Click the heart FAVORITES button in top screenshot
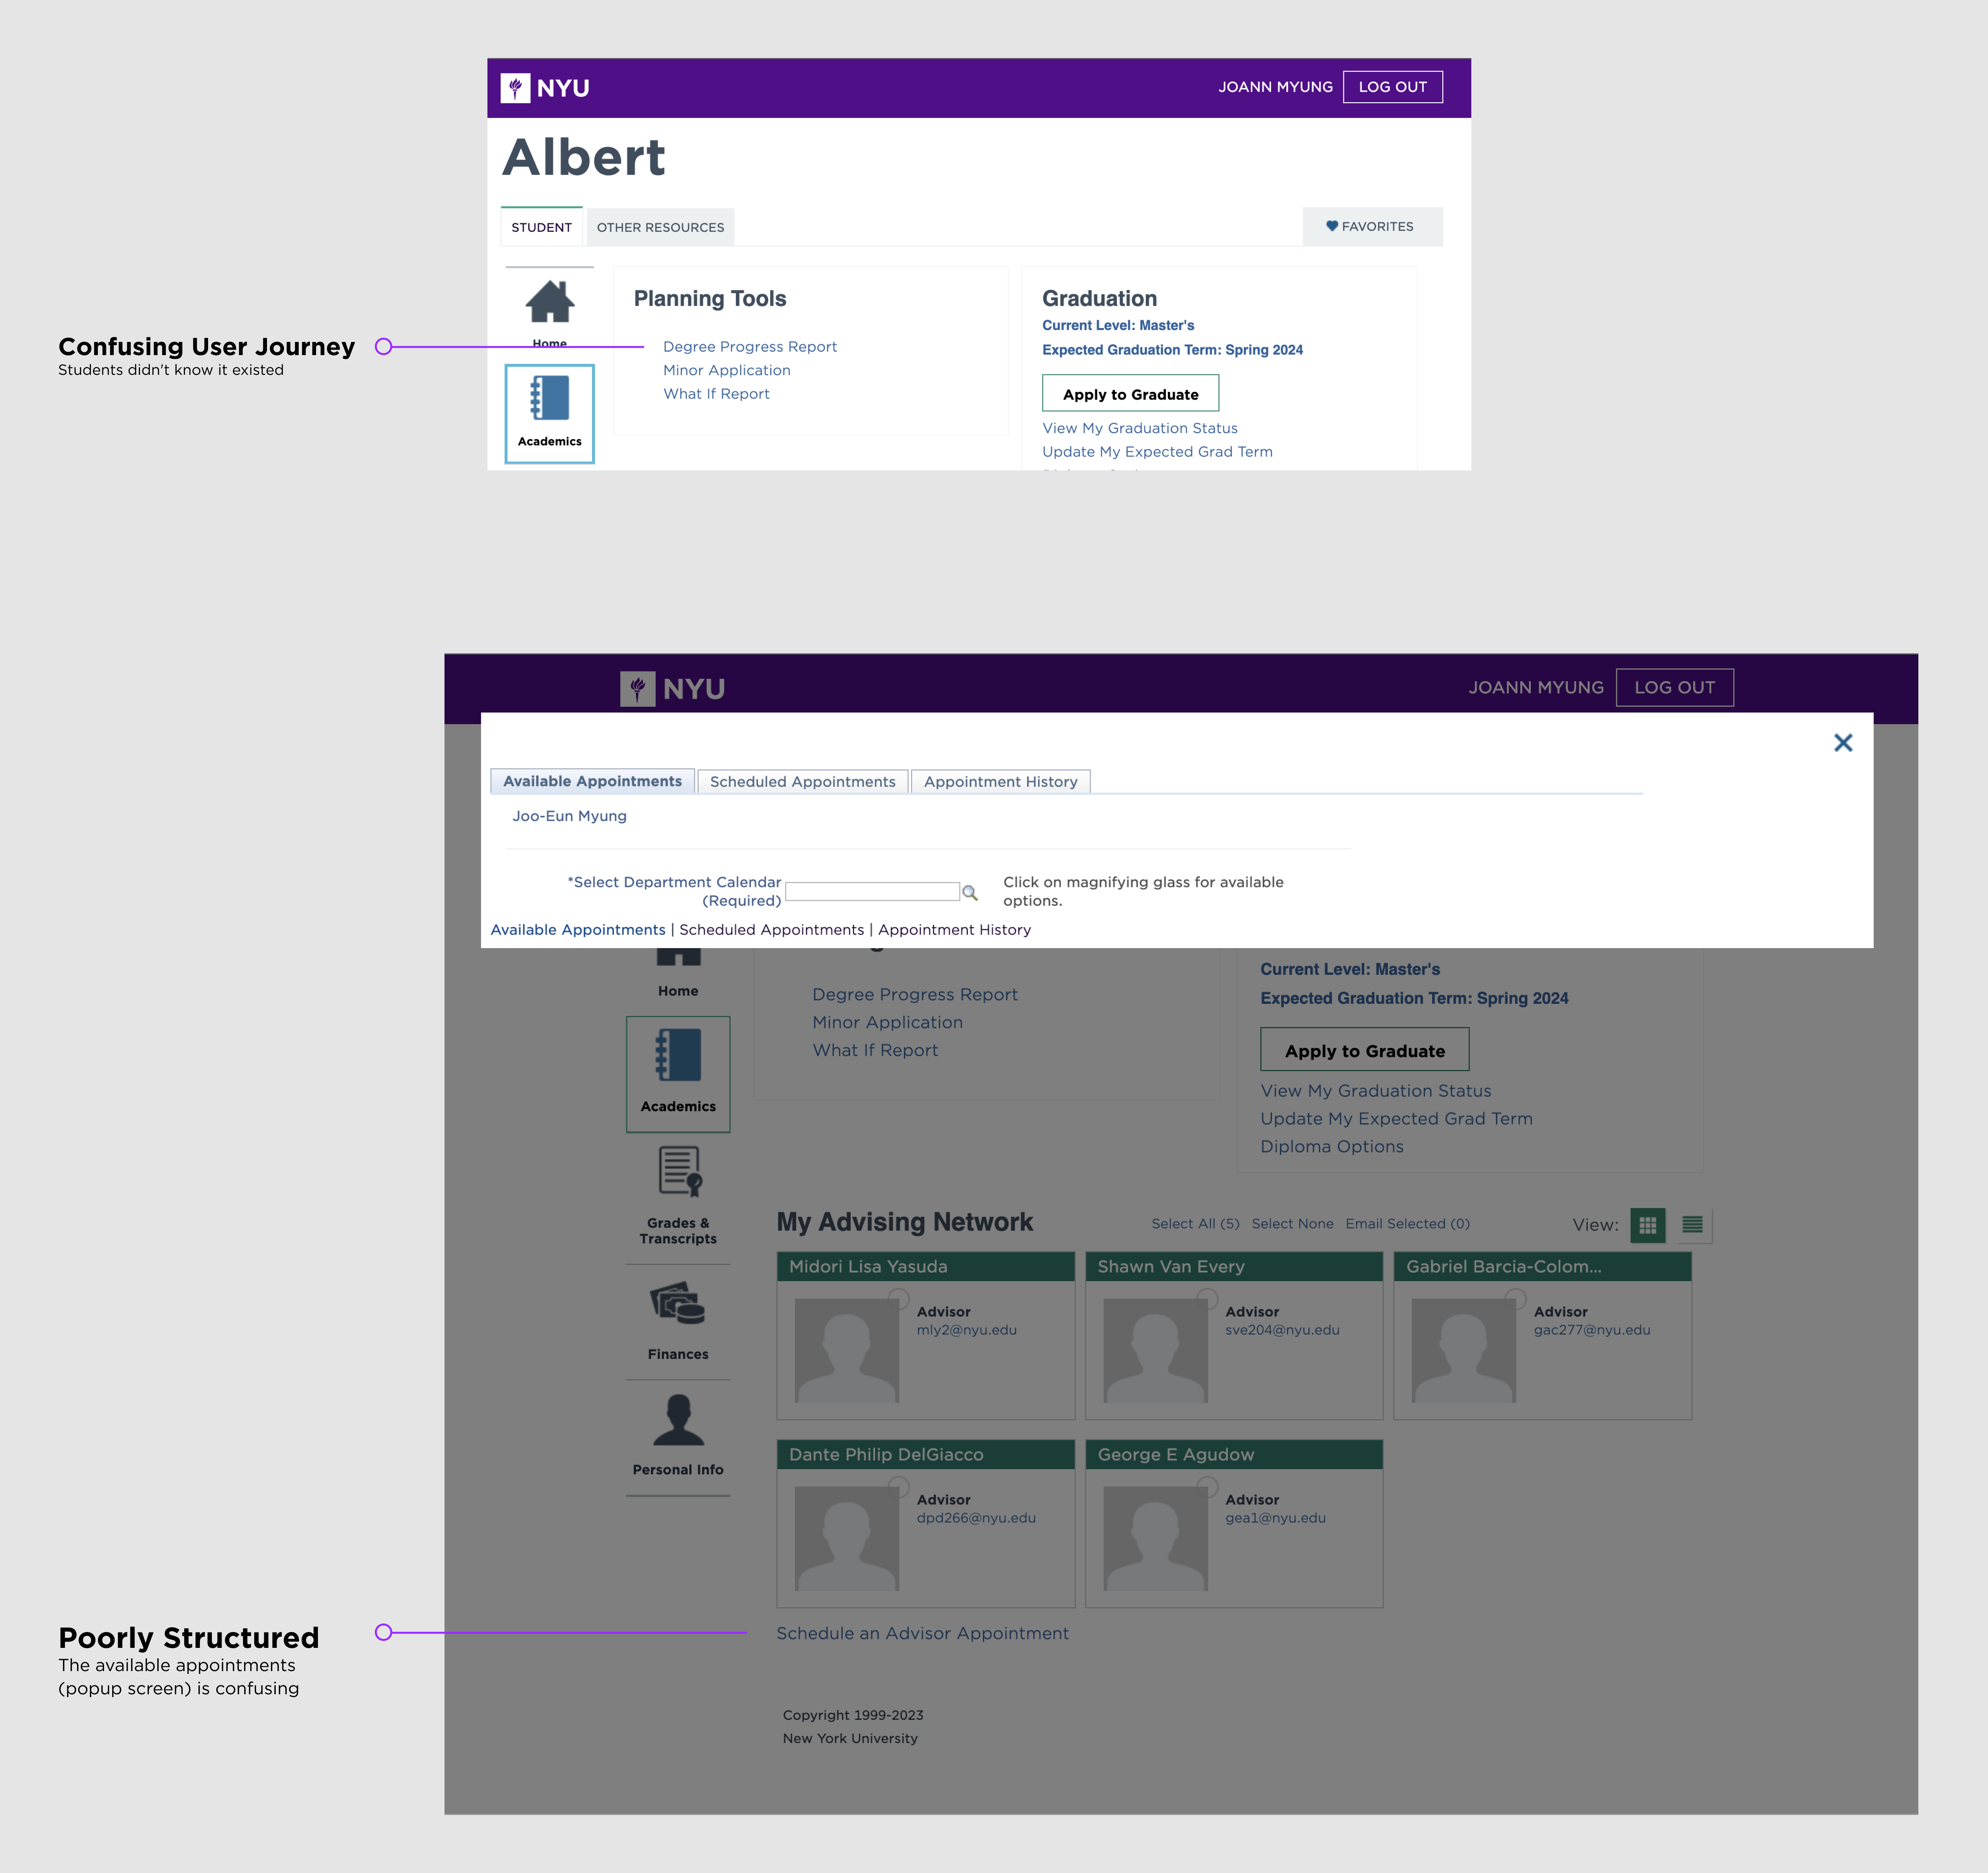 tap(1372, 227)
